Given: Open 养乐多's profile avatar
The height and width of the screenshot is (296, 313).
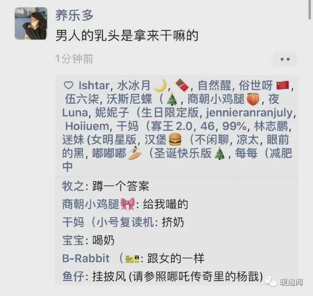Looking at the screenshot, I should tap(31, 23).
